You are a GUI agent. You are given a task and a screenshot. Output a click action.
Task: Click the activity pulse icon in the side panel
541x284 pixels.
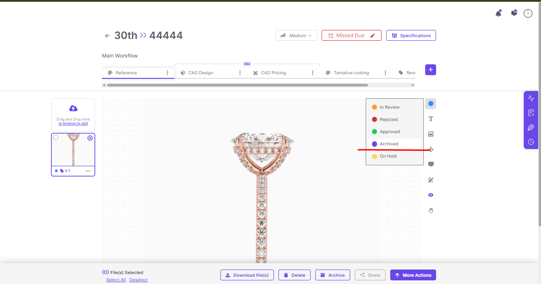click(531, 98)
